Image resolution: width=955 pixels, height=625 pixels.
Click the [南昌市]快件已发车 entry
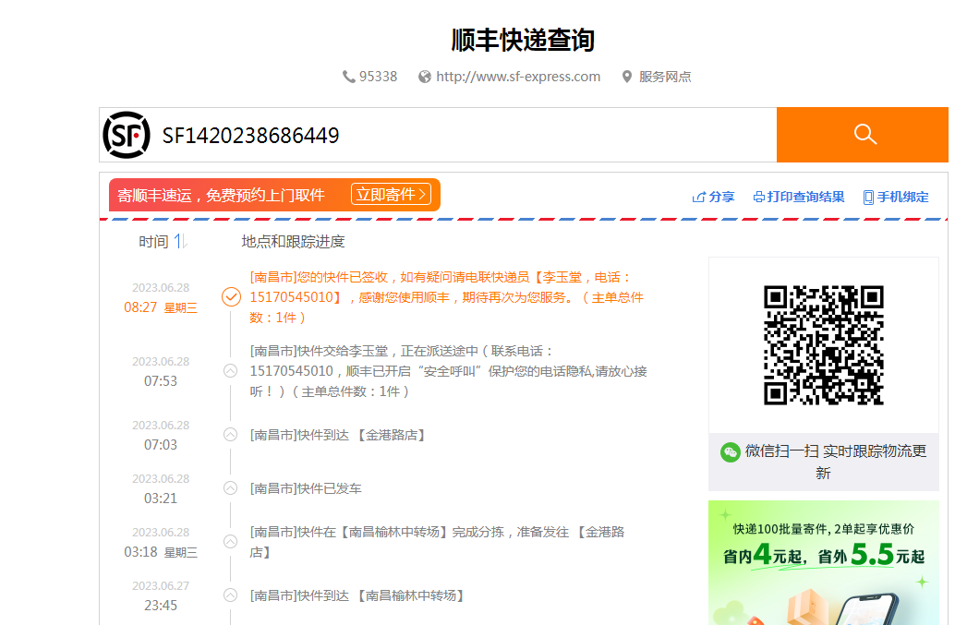(306, 488)
